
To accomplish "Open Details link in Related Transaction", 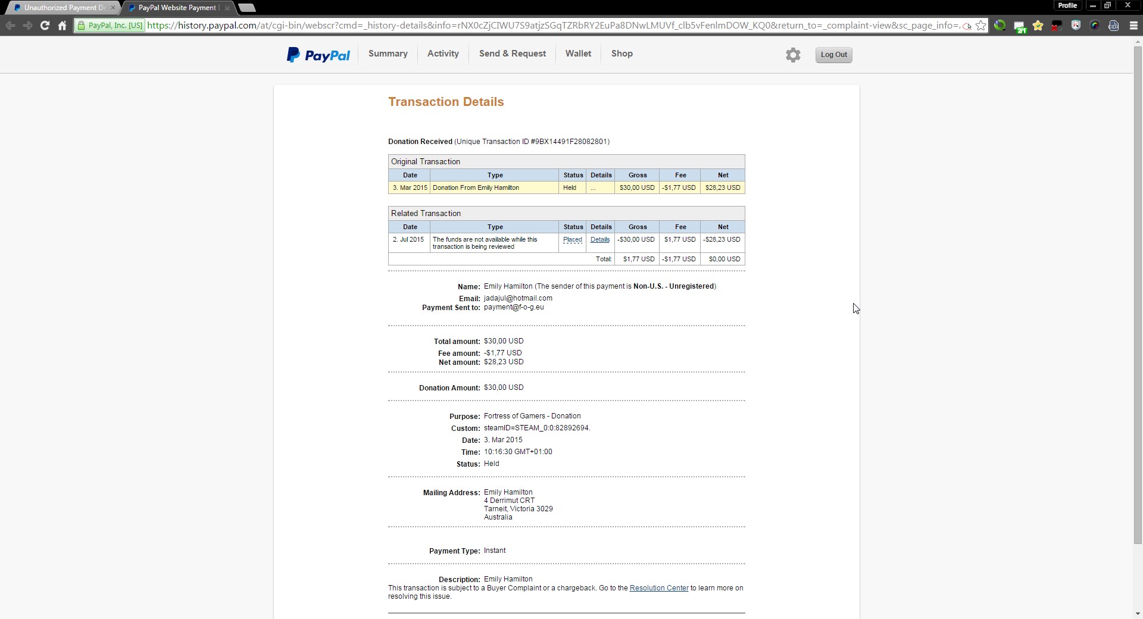I will click(599, 240).
